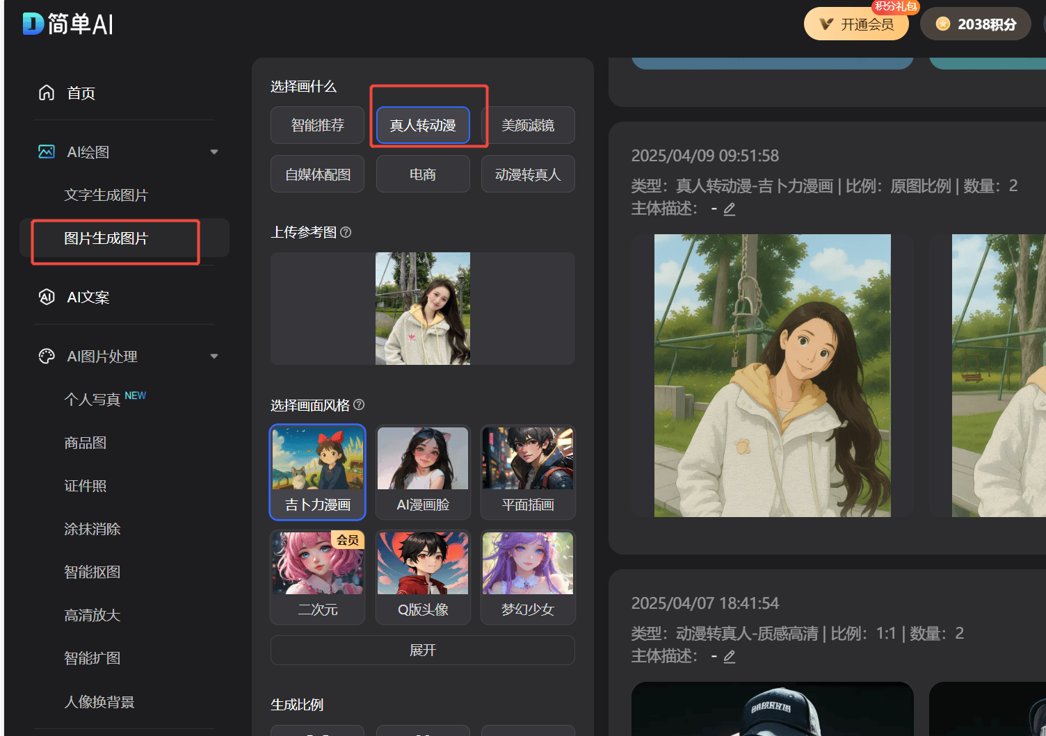Click the 首页 home icon
This screenshot has width=1046, height=736.
tap(47, 93)
